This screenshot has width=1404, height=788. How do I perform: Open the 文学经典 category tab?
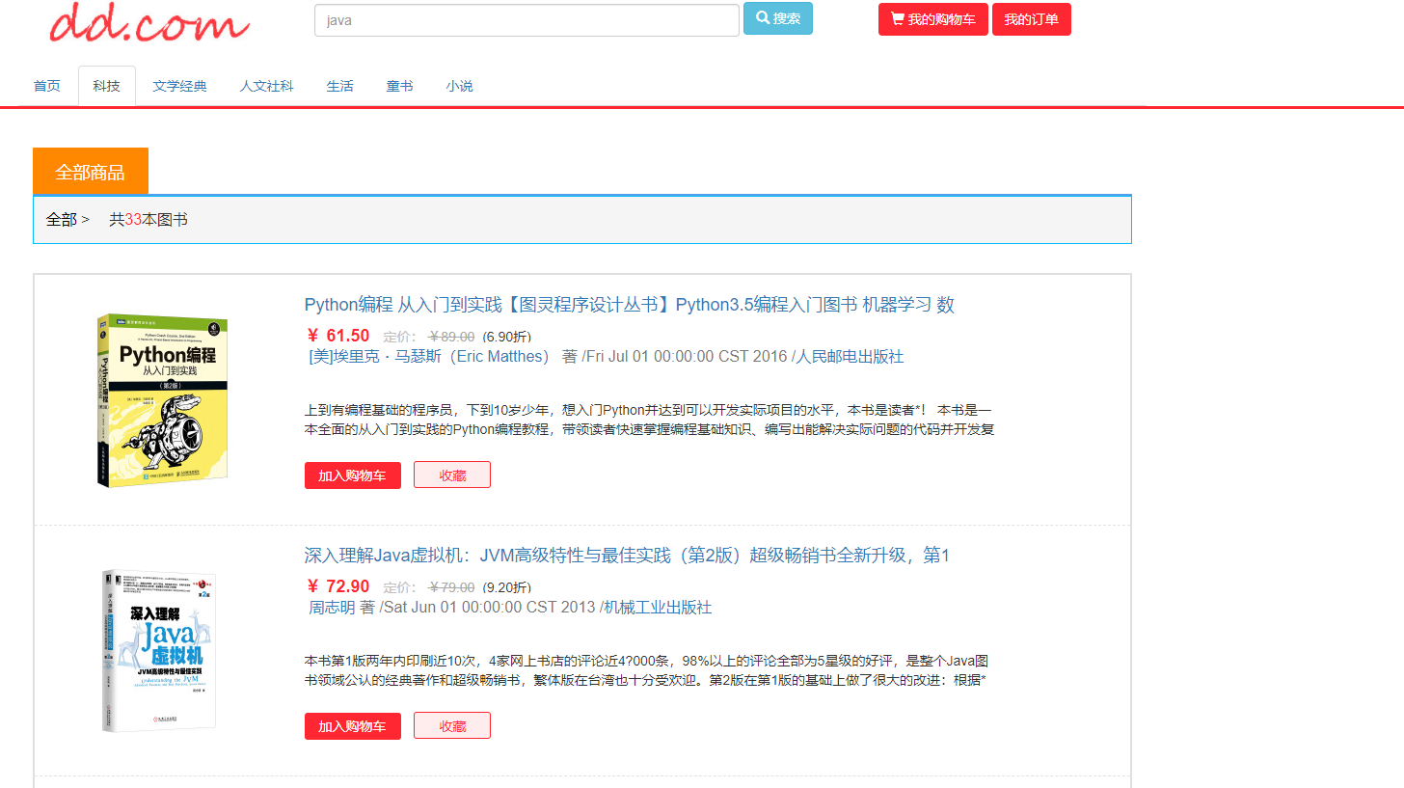(x=179, y=86)
